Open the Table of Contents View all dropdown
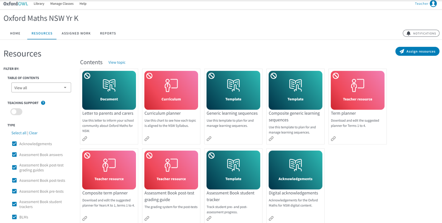 coord(41,88)
